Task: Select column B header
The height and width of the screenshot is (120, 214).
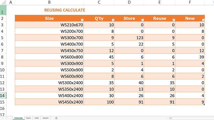Action: point(49,3)
